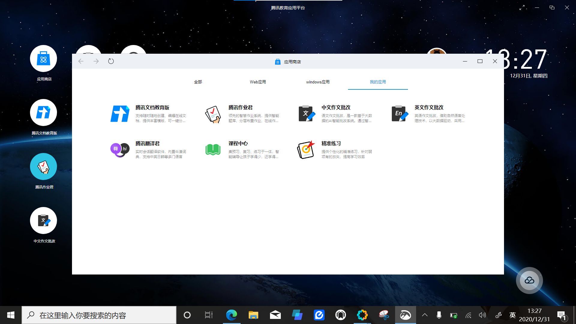Toggle fullscreen of 腾讯教育应用平台

(x=522, y=7)
